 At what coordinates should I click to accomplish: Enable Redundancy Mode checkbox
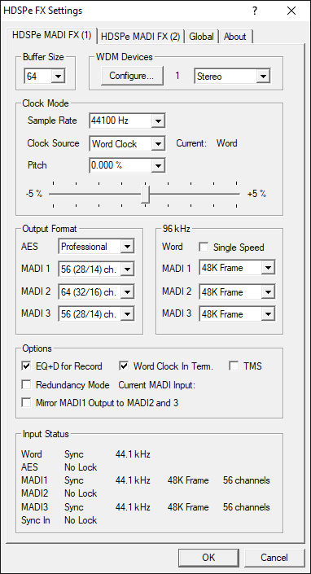[x=26, y=385]
